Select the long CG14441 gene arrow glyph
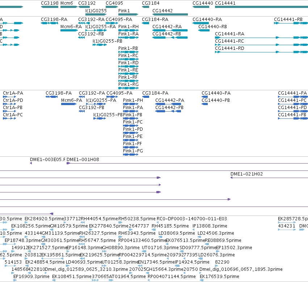 261,7
